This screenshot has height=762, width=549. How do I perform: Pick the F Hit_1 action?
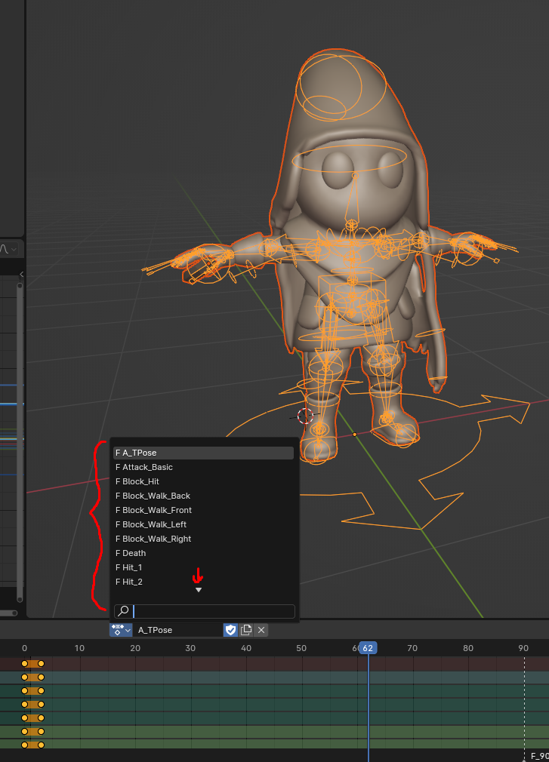tap(203, 567)
